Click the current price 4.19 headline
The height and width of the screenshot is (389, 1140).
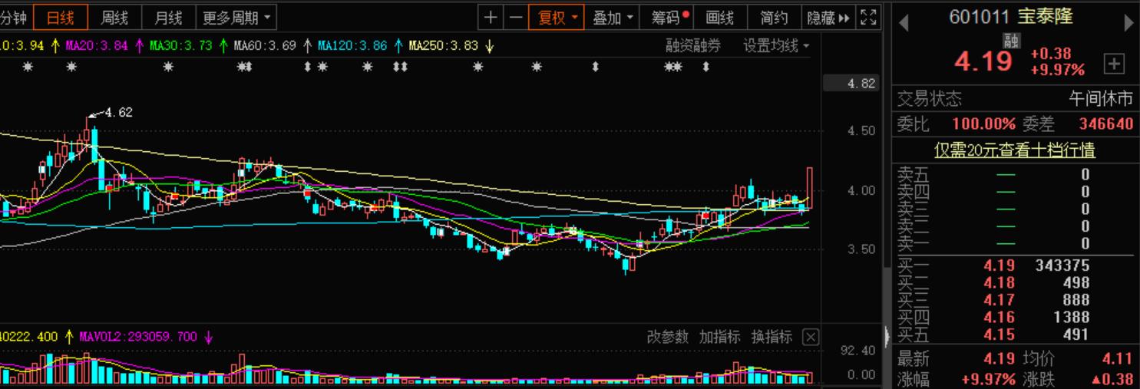[983, 62]
